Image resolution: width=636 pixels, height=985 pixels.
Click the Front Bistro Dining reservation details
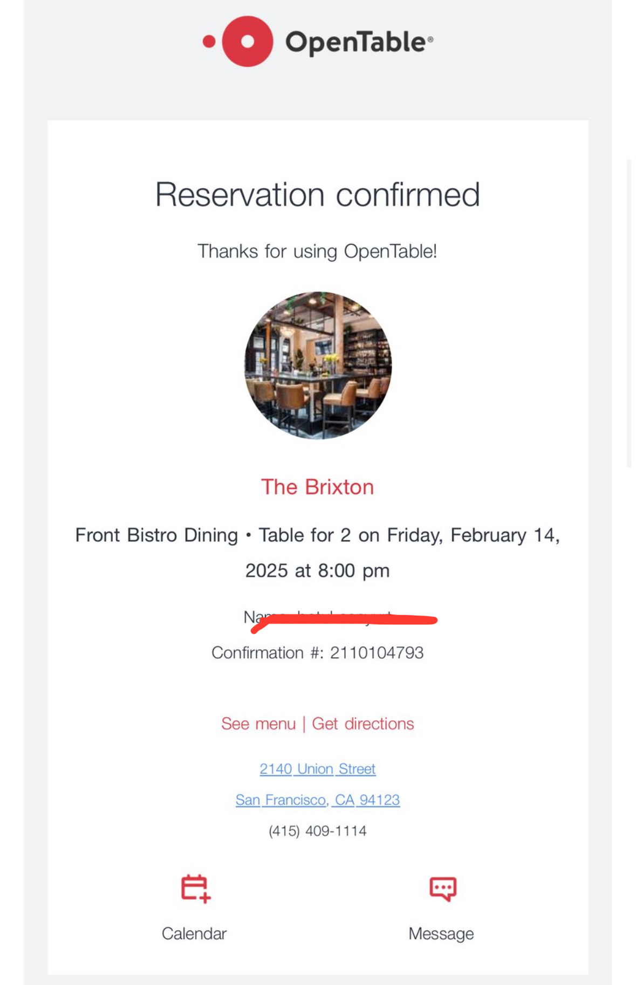318,552
